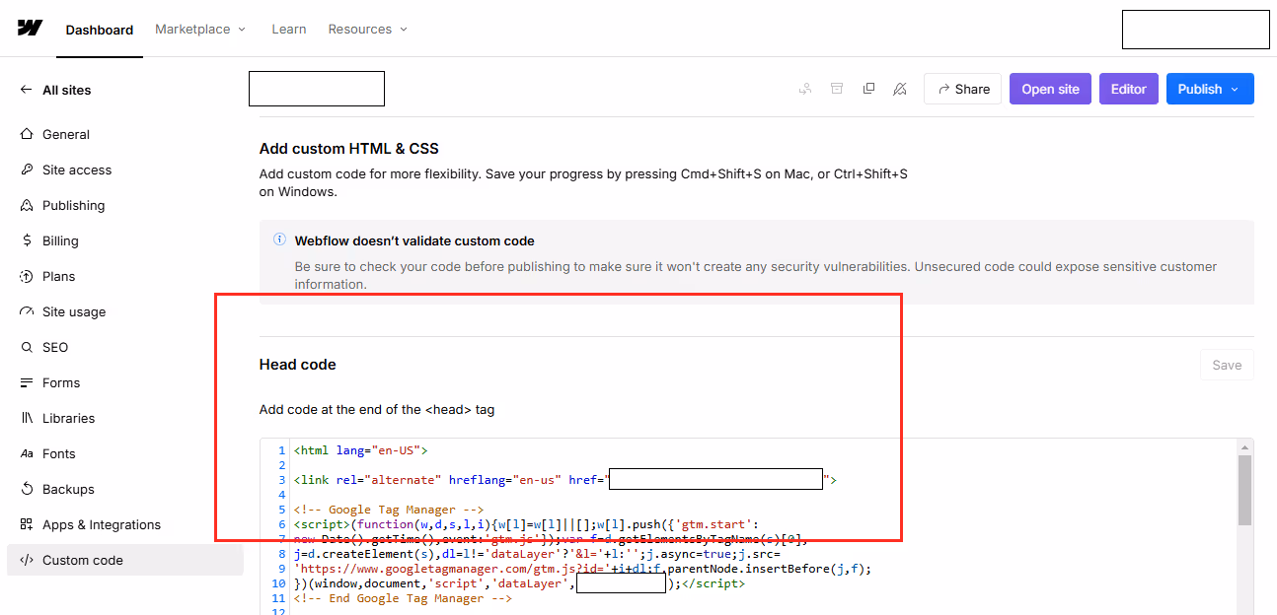The image size is (1277, 615).
Task: Open the Learn link in top navigation
Action: [x=289, y=30]
